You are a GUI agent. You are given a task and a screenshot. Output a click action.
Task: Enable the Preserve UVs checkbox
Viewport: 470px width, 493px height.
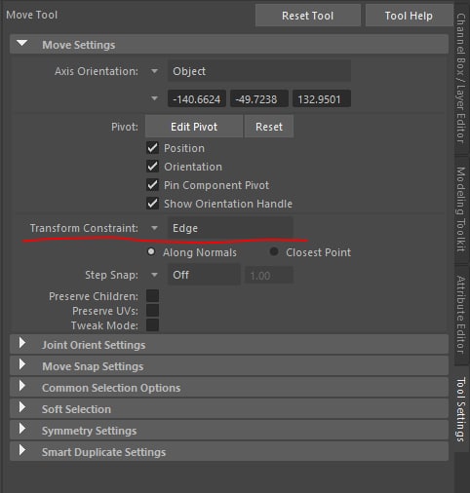152,311
